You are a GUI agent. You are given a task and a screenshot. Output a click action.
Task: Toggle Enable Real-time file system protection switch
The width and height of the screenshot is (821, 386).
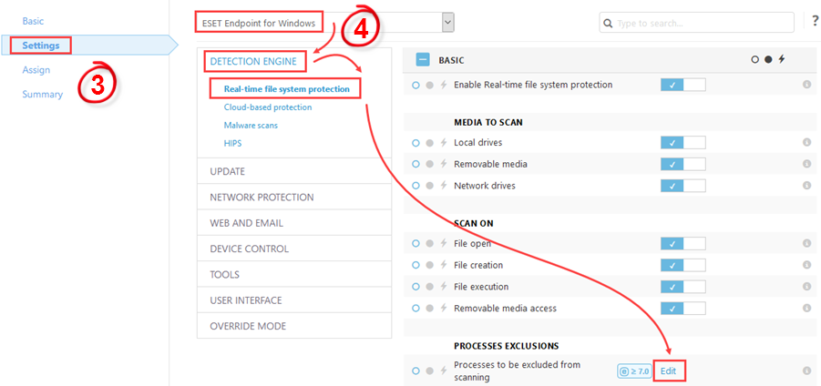(682, 85)
